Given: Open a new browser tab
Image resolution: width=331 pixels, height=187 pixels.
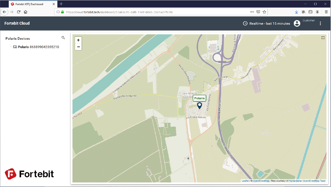Looking at the screenshot, I should tap(61, 4).
